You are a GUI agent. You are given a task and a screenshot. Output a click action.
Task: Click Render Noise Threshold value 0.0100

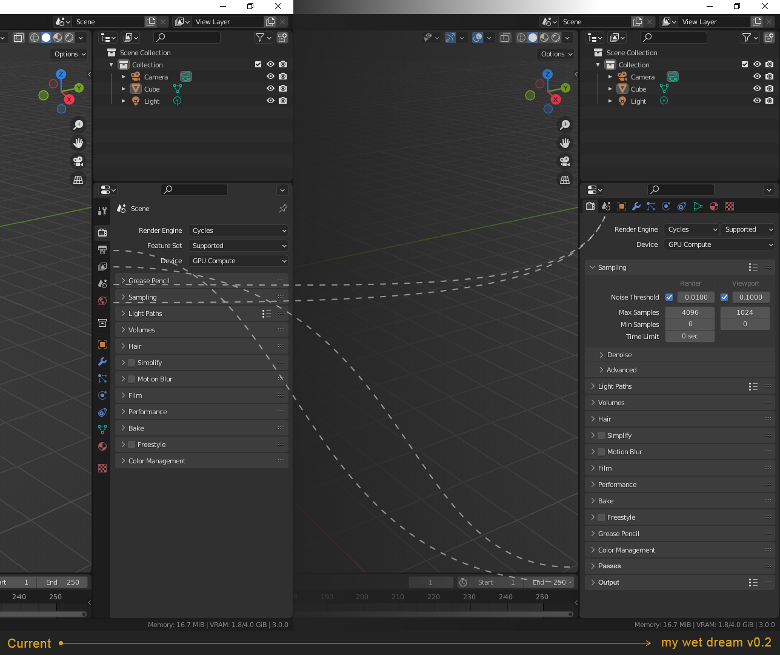[696, 297]
